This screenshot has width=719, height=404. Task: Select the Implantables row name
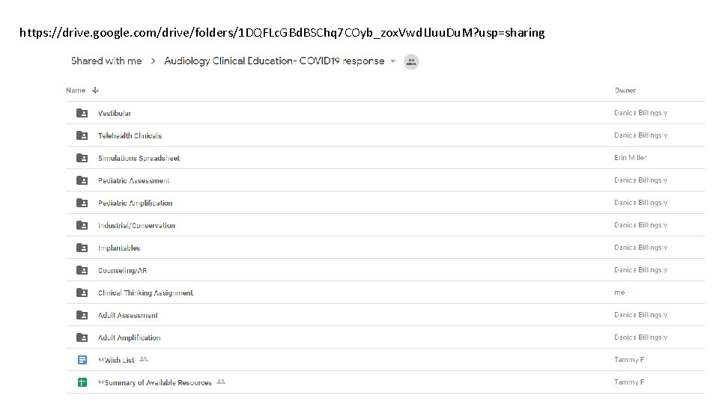click(x=119, y=248)
